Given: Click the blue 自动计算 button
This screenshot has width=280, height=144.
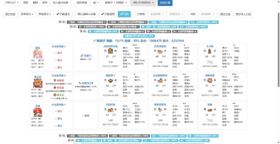Looking at the screenshot, I should point(165,3).
